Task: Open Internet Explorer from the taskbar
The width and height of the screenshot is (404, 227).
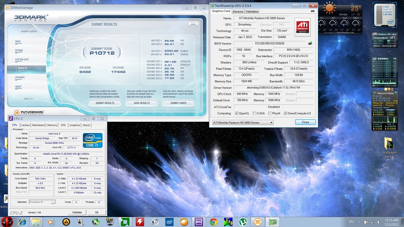Action: click(22, 222)
